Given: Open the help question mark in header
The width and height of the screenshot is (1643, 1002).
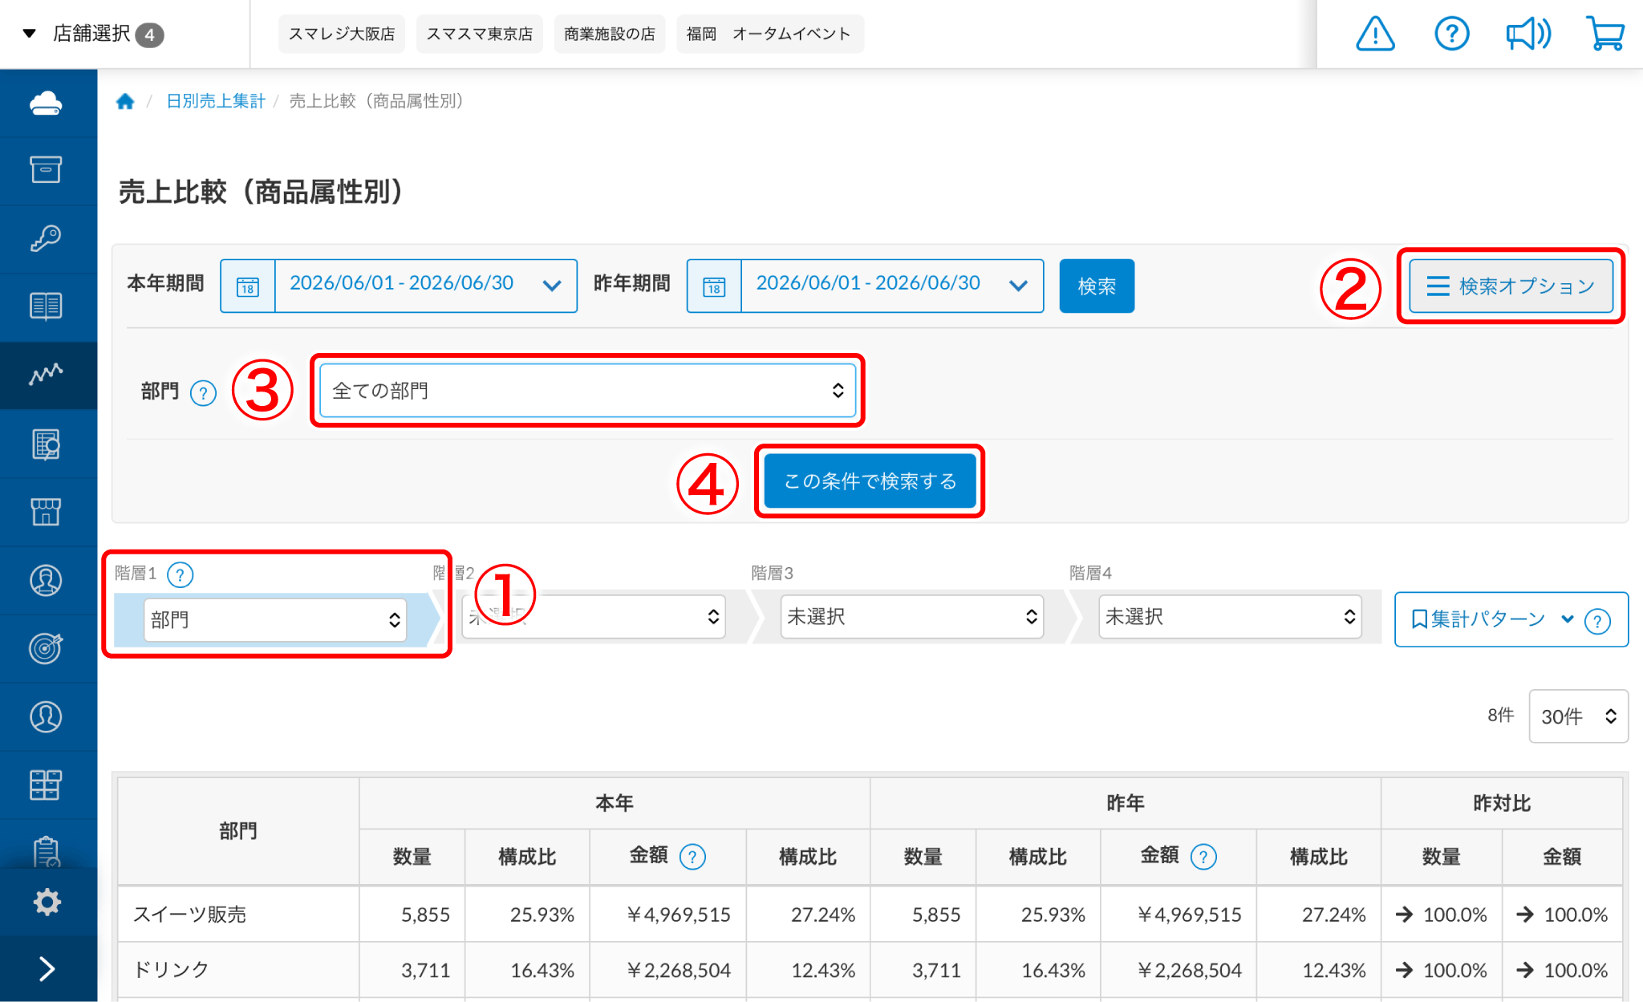Looking at the screenshot, I should pos(1451,34).
